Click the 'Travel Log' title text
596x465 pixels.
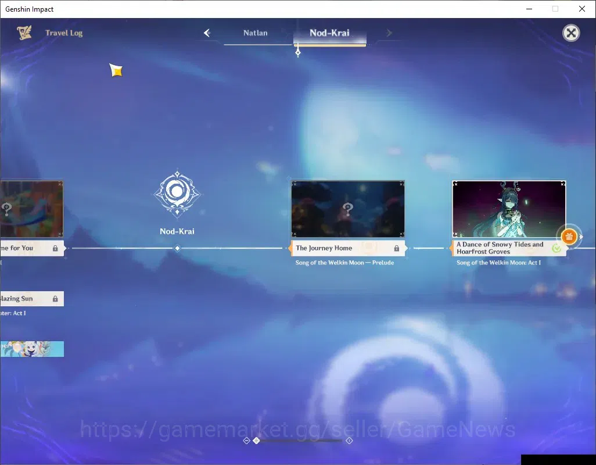64,33
